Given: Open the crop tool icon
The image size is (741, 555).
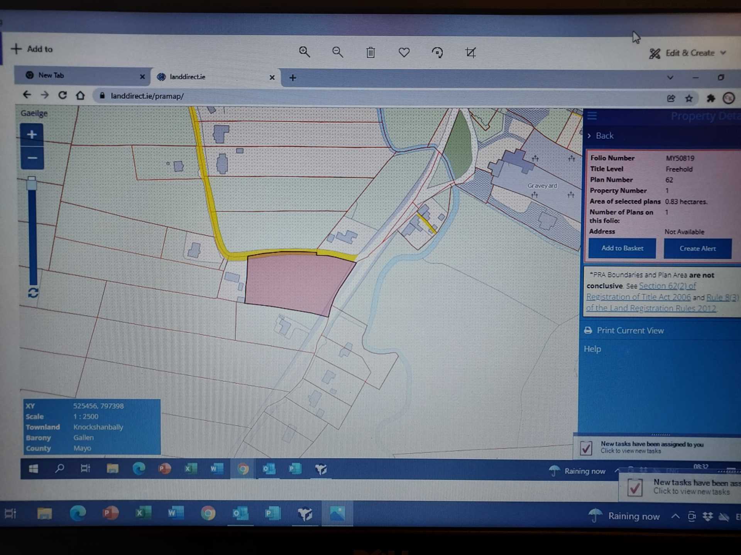Looking at the screenshot, I should pyautogui.click(x=470, y=52).
